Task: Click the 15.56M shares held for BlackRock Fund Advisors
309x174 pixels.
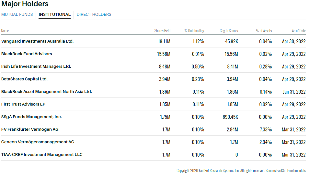Action: point(164,54)
